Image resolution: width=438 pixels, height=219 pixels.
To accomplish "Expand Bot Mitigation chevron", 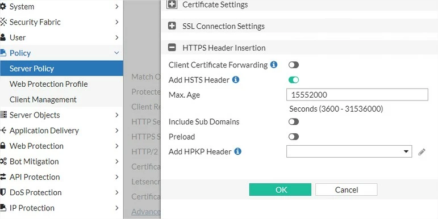I will [x=117, y=161].
